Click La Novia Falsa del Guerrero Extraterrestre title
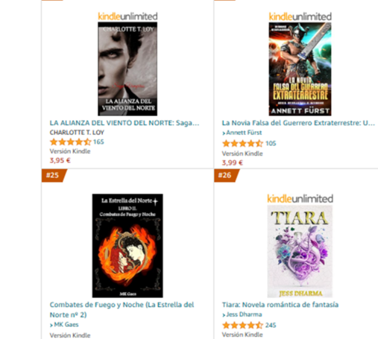The height and width of the screenshot is (339, 378). coord(298,123)
